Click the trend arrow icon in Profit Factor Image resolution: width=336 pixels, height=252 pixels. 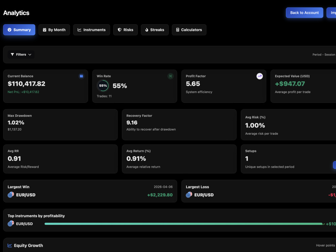[259, 76]
